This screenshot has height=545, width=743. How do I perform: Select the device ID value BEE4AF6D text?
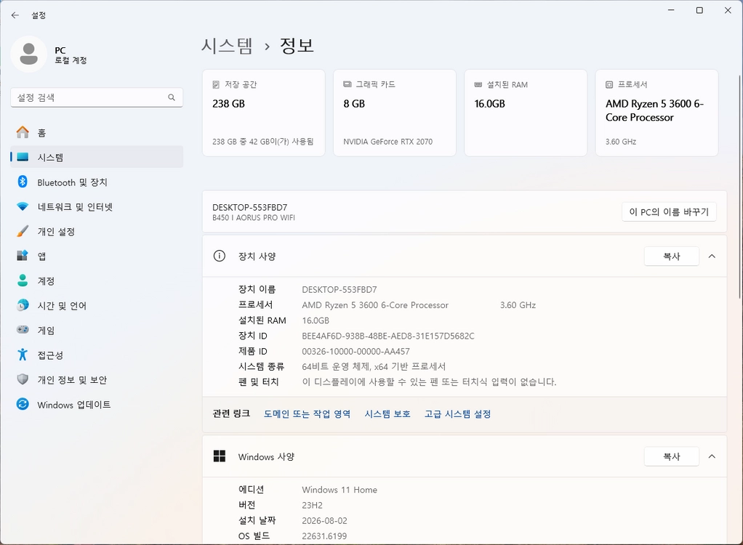point(388,336)
